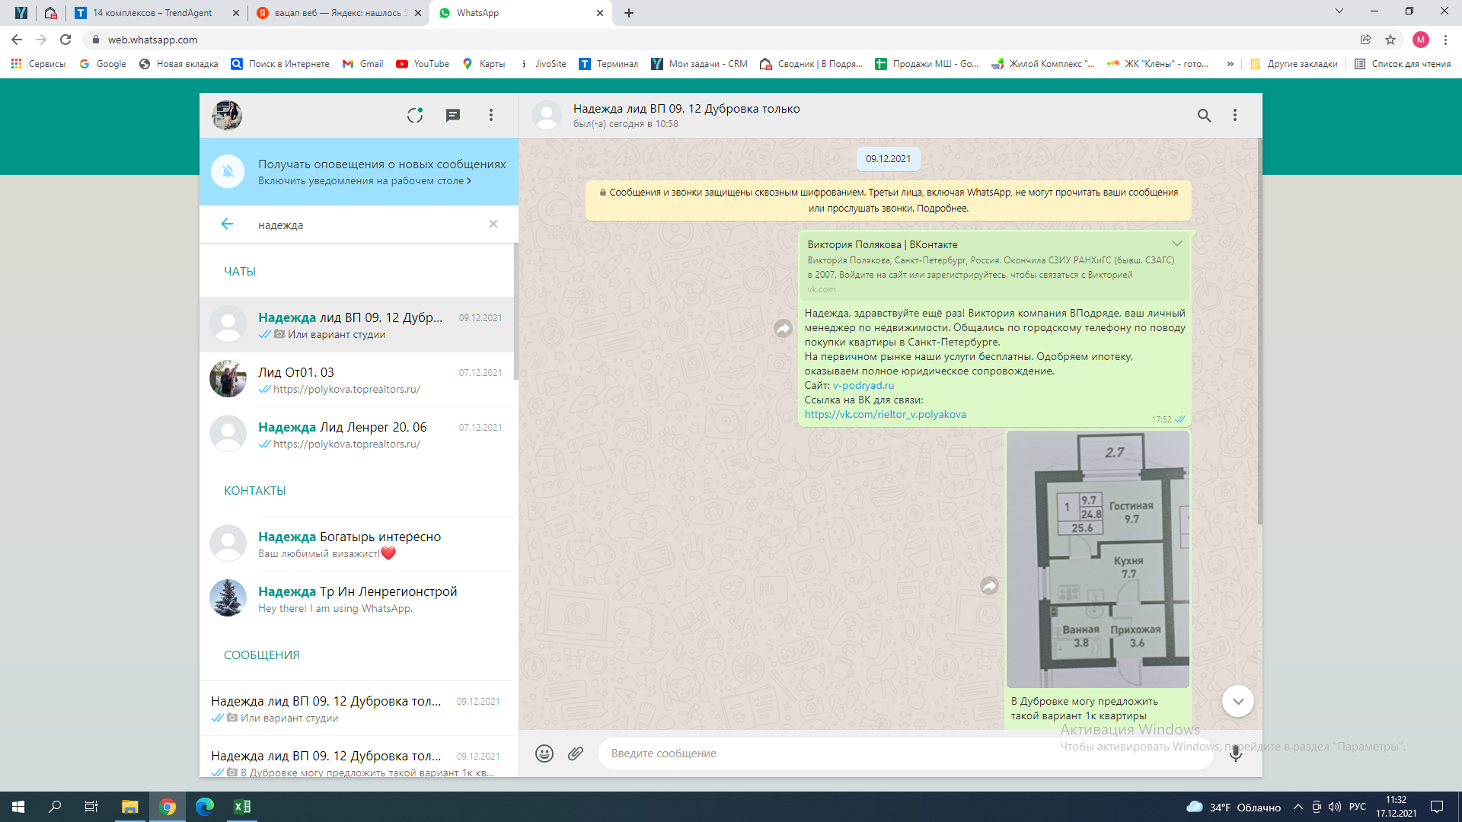This screenshot has width=1462, height=822.
Task: Clear the search field text "надежда"
Action: click(x=493, y=224)
